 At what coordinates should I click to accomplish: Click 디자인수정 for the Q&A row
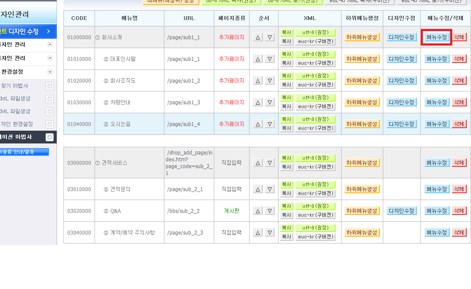401,211
